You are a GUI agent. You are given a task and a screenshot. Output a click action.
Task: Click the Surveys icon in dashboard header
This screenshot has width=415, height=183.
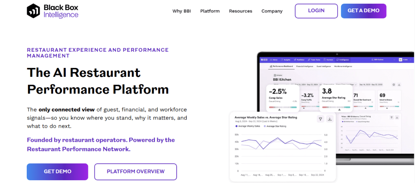[325, 60]
